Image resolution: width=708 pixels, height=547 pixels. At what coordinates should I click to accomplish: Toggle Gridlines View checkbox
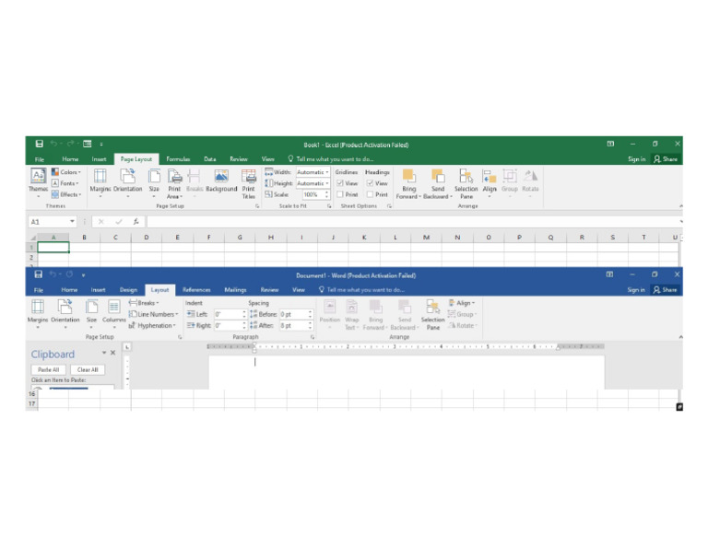coord(340,183)
